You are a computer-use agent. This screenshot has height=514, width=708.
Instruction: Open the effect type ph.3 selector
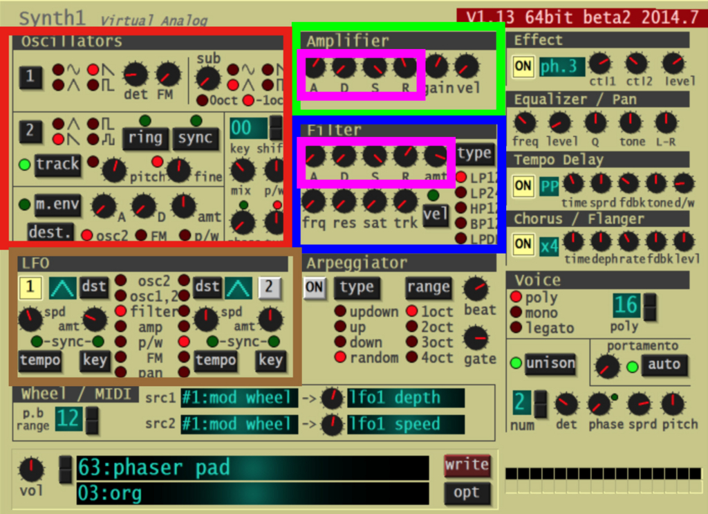(562, 67)
